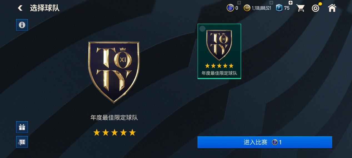Open the info icon below the title
The image size is (352, 158).
click(x=22, y=25)
